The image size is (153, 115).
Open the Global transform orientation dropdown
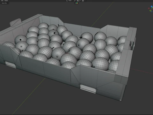click(x=69, y=1)
